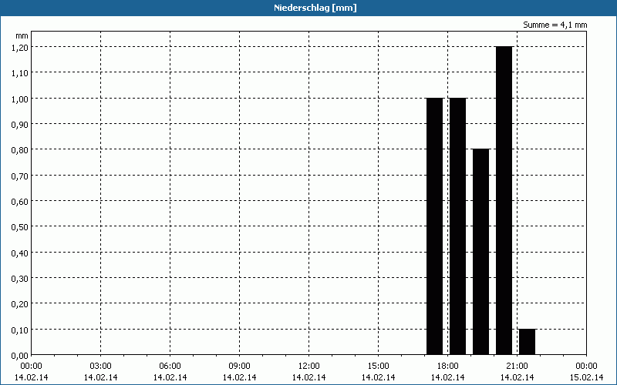617x385 pixels.
Task: Click the 12:00 time axis label
Action: pyautogui.click(x=309, y=367)
